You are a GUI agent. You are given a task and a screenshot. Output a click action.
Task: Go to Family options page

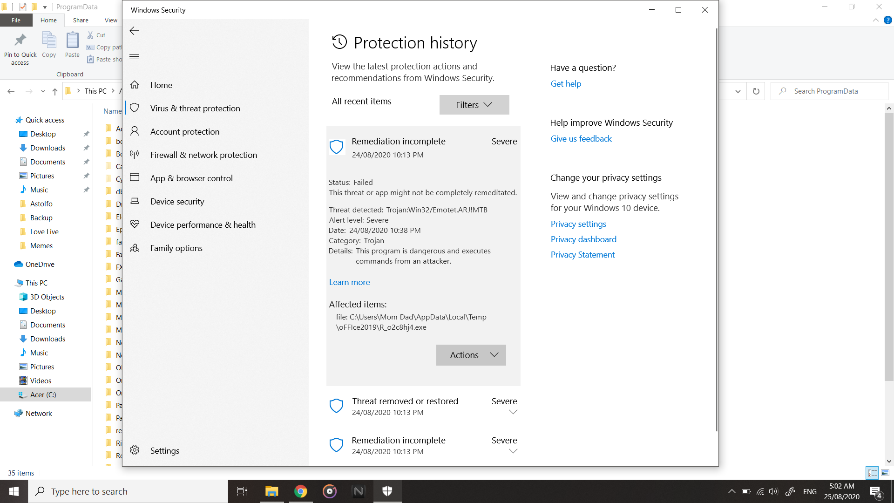coord(176,248)
